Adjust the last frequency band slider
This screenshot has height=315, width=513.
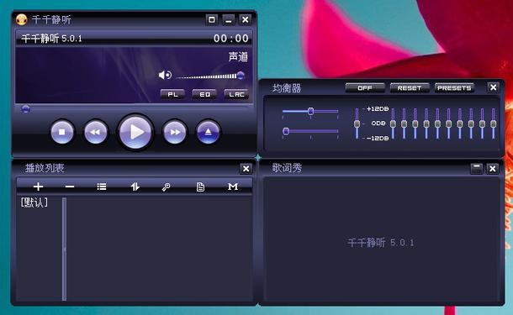pyautogui.click(x=494, y=123)
